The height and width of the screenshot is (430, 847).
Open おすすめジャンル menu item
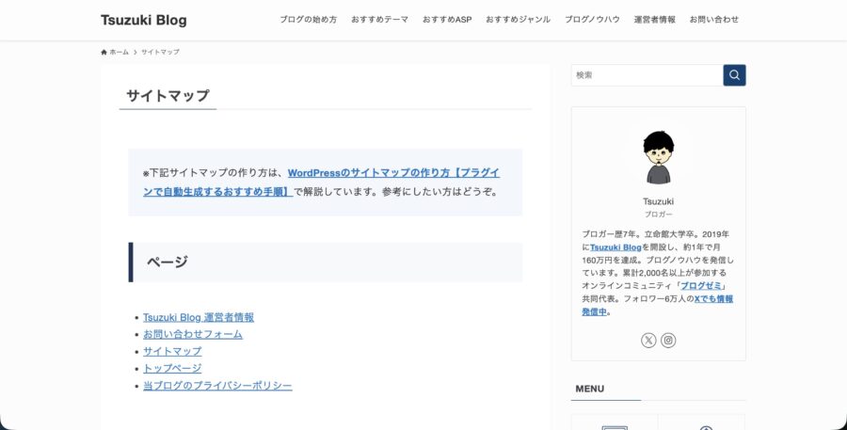[518, 20]
